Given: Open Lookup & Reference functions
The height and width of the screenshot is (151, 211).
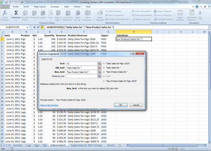Looking at the screenshot, I should pos(68,15).
